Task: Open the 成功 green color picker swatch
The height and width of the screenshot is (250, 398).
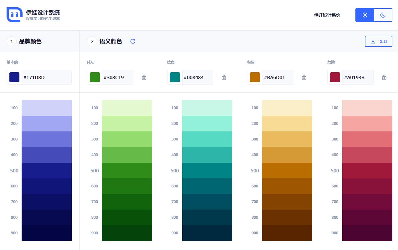Action: [95, 77]
